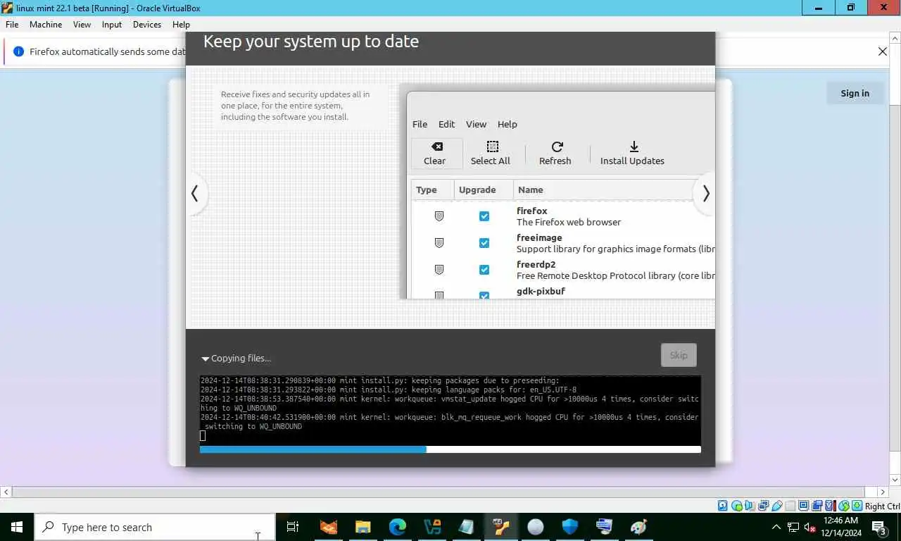Click inside the installer log terminal
The width and height of the screenshot is (901, 541).
pyautogui.click(x=450, y=410)
